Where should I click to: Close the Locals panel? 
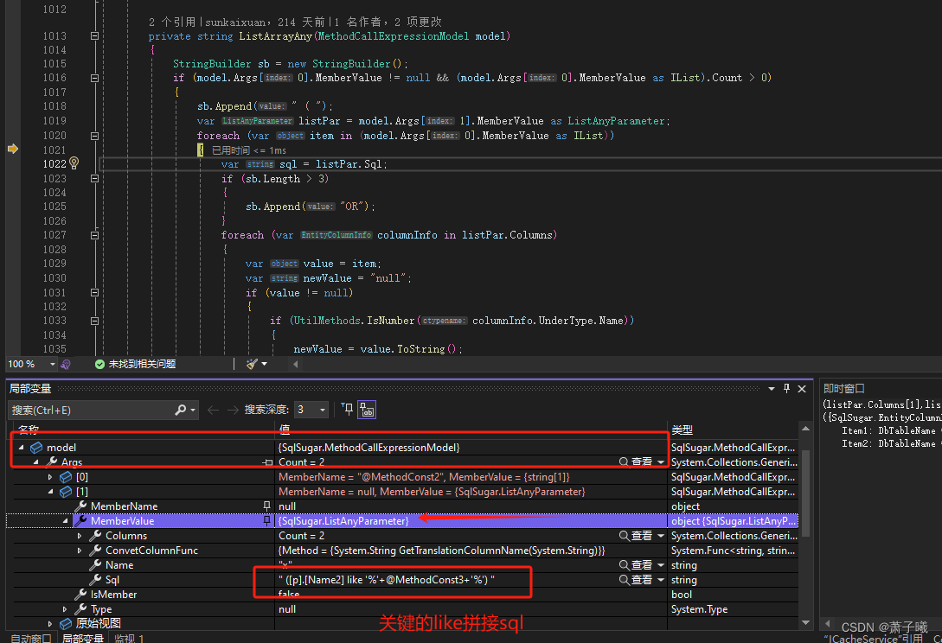pos(801,389)
